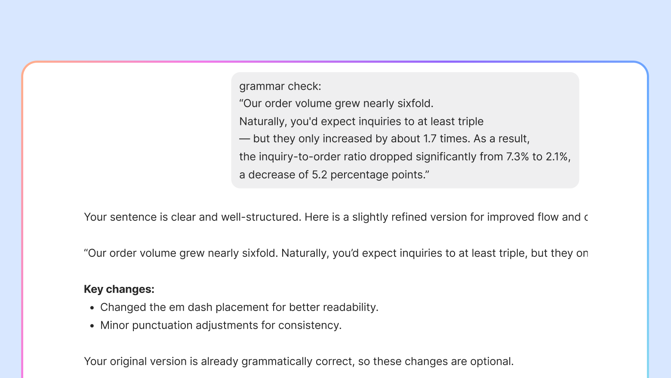
Task: Click "a decrease of 5.2 percentage points." line
Action: [x=334, y=175]
